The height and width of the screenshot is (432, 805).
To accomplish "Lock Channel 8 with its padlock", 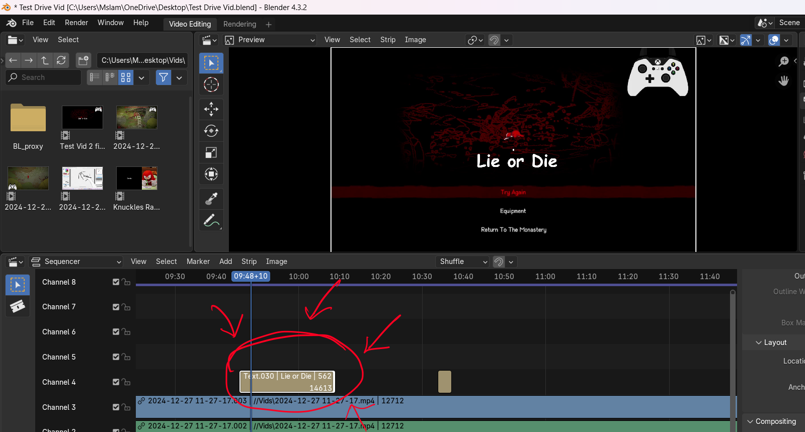I will click(126, 282).
